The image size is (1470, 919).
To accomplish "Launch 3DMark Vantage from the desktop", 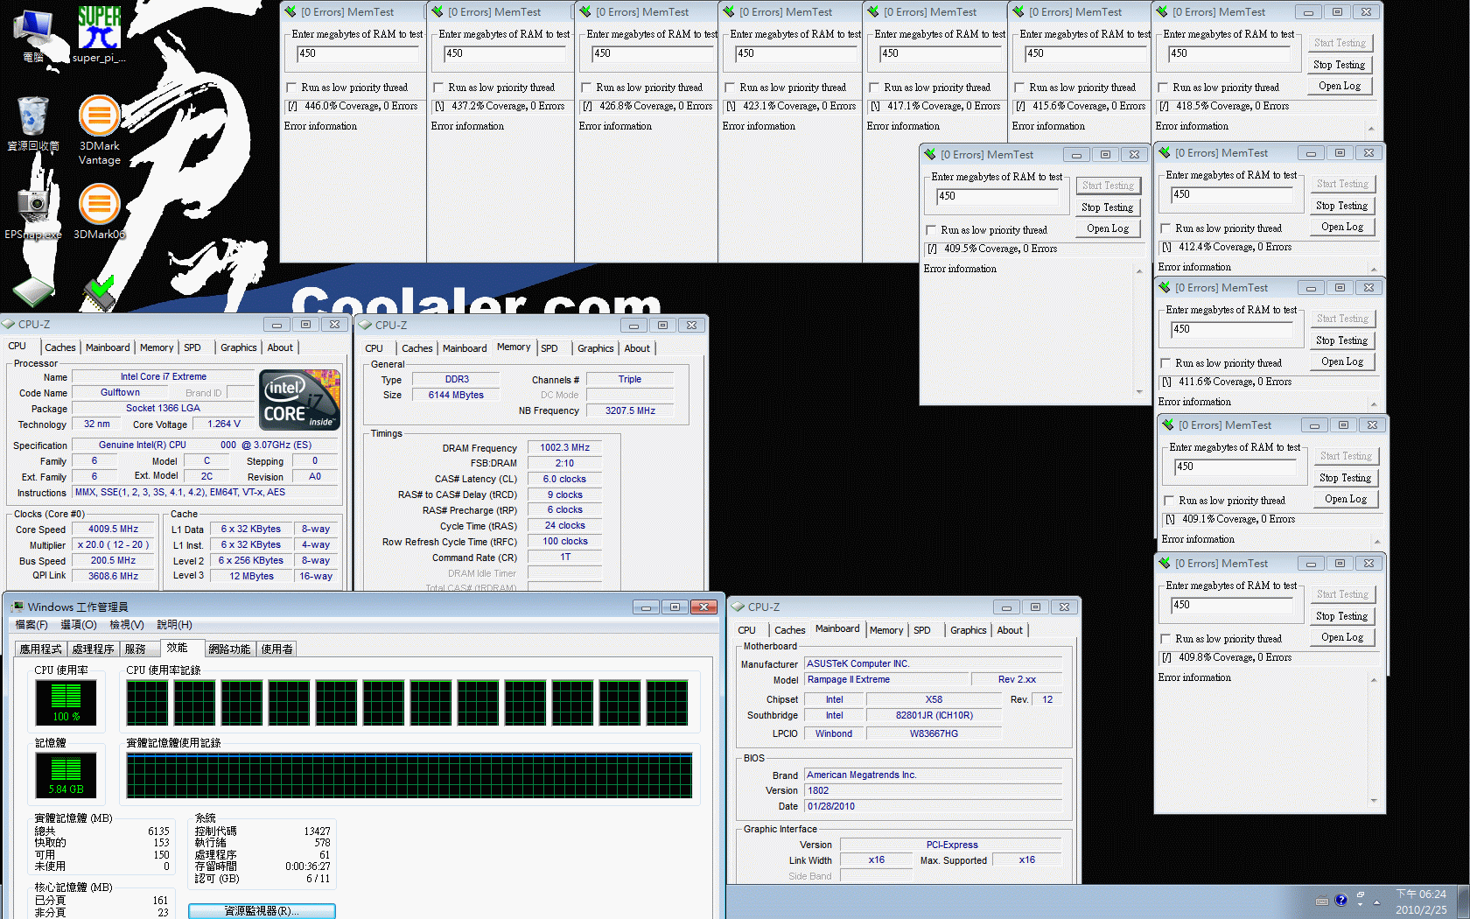I will 99,130.
